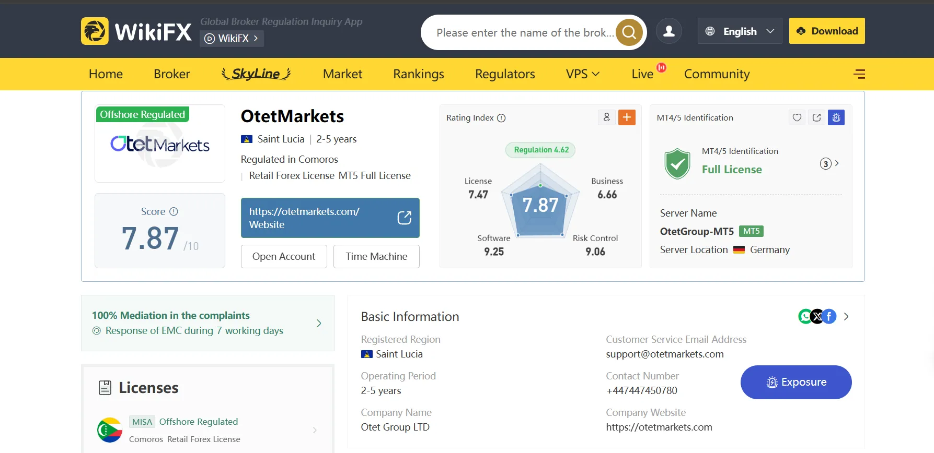Screen dimensions: 934x453
Task: Expand the VPS menu dropdown
Action: [582, 74]
